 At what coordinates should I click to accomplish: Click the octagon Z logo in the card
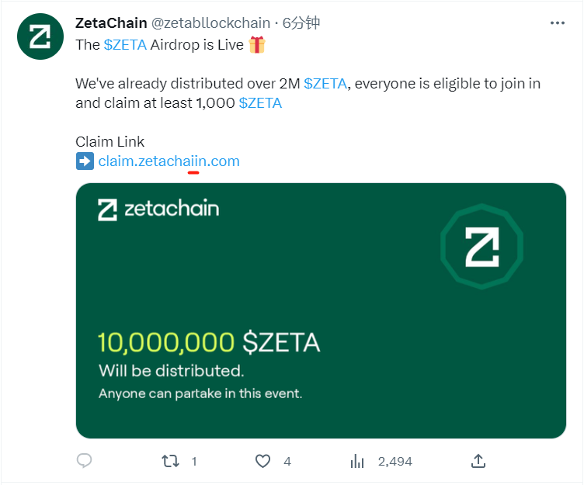(481, 247)
